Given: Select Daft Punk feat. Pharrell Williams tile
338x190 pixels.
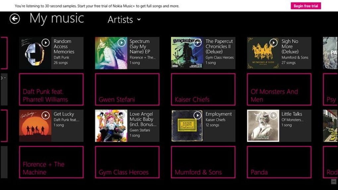Looking at the screenshot, I should pos(51,89).
